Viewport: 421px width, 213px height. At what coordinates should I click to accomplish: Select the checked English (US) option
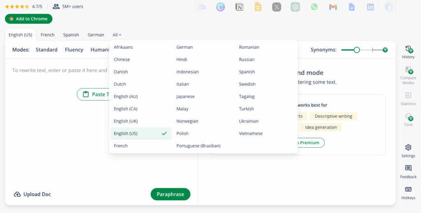[141, 133]
